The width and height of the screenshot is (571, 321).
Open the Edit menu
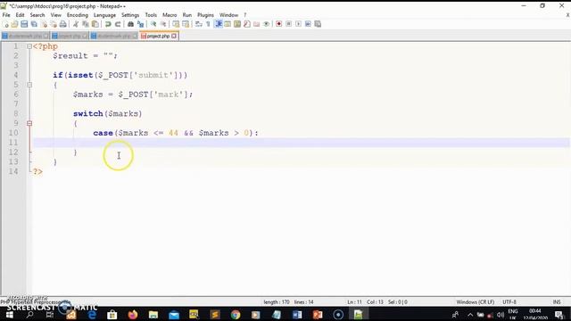20,15
